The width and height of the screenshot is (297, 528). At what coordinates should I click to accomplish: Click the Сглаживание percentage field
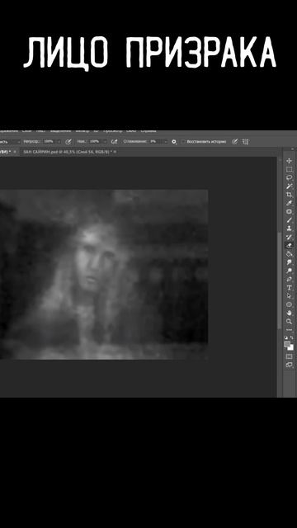[x=156, y=142]
